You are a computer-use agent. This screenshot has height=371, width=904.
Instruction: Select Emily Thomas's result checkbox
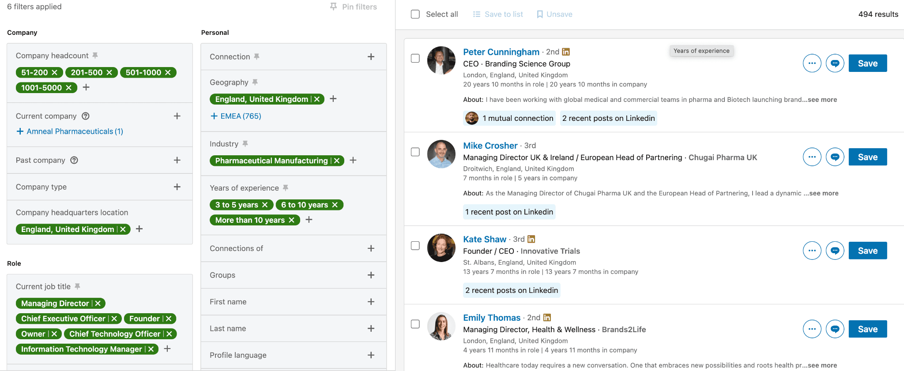pos(415,324)
